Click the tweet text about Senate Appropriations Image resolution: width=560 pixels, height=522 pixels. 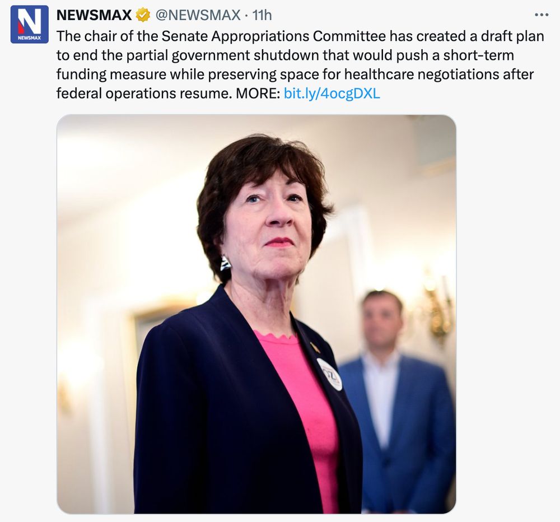300,64
